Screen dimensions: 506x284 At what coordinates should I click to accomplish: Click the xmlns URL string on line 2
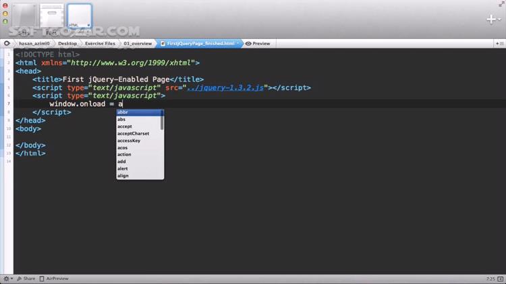[131, 63]
